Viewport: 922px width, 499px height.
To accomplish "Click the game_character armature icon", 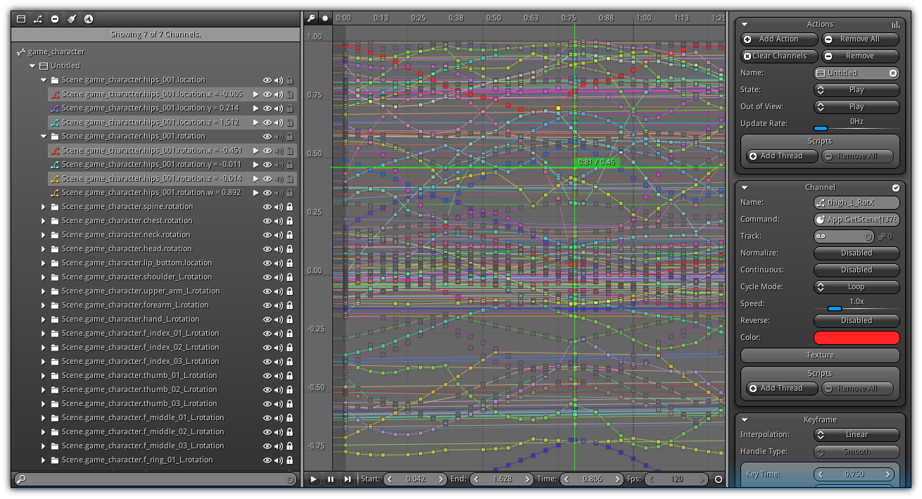I will [x=21, y=52].
